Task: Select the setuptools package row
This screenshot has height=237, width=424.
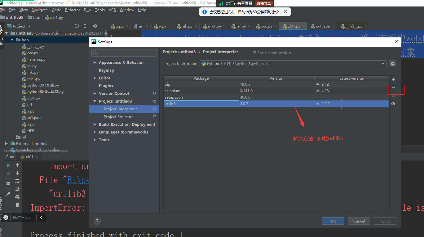Action: pyautogui.click(x=276, y=97)
